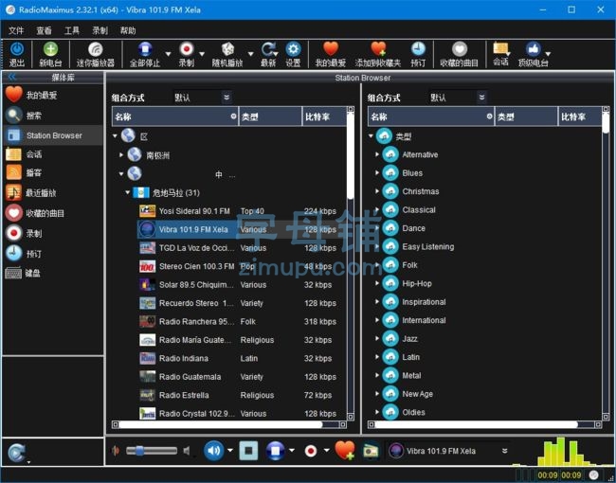Open the Tools menu
Image resolution: width=616 pixels, height=483 pixels.
coord(72,30)
